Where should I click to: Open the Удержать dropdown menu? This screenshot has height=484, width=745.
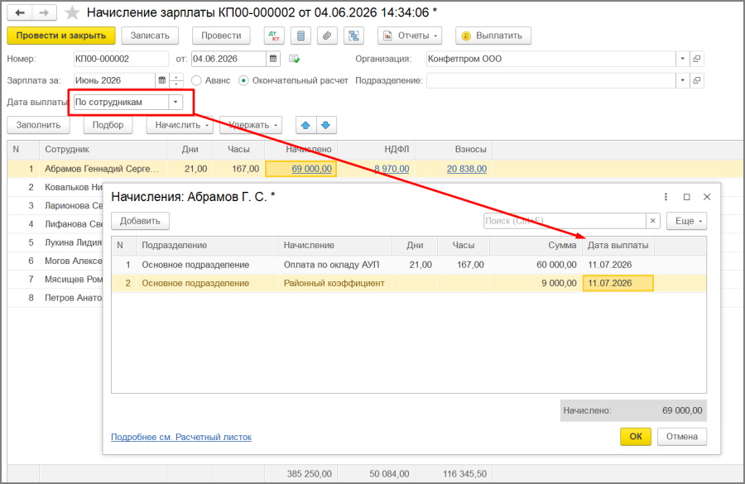[251, 125]
